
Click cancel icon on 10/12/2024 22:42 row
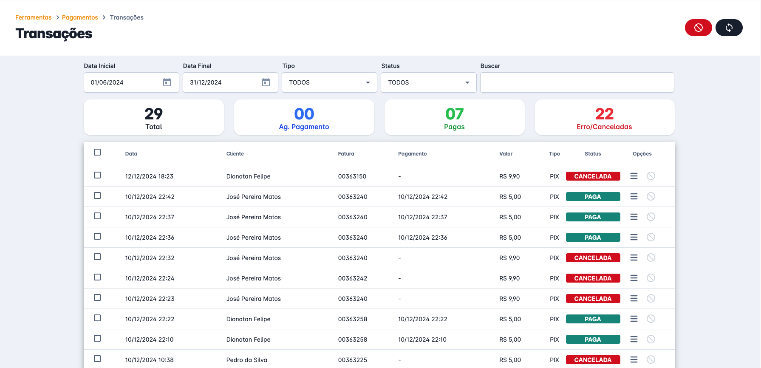[x=651, y=196]
